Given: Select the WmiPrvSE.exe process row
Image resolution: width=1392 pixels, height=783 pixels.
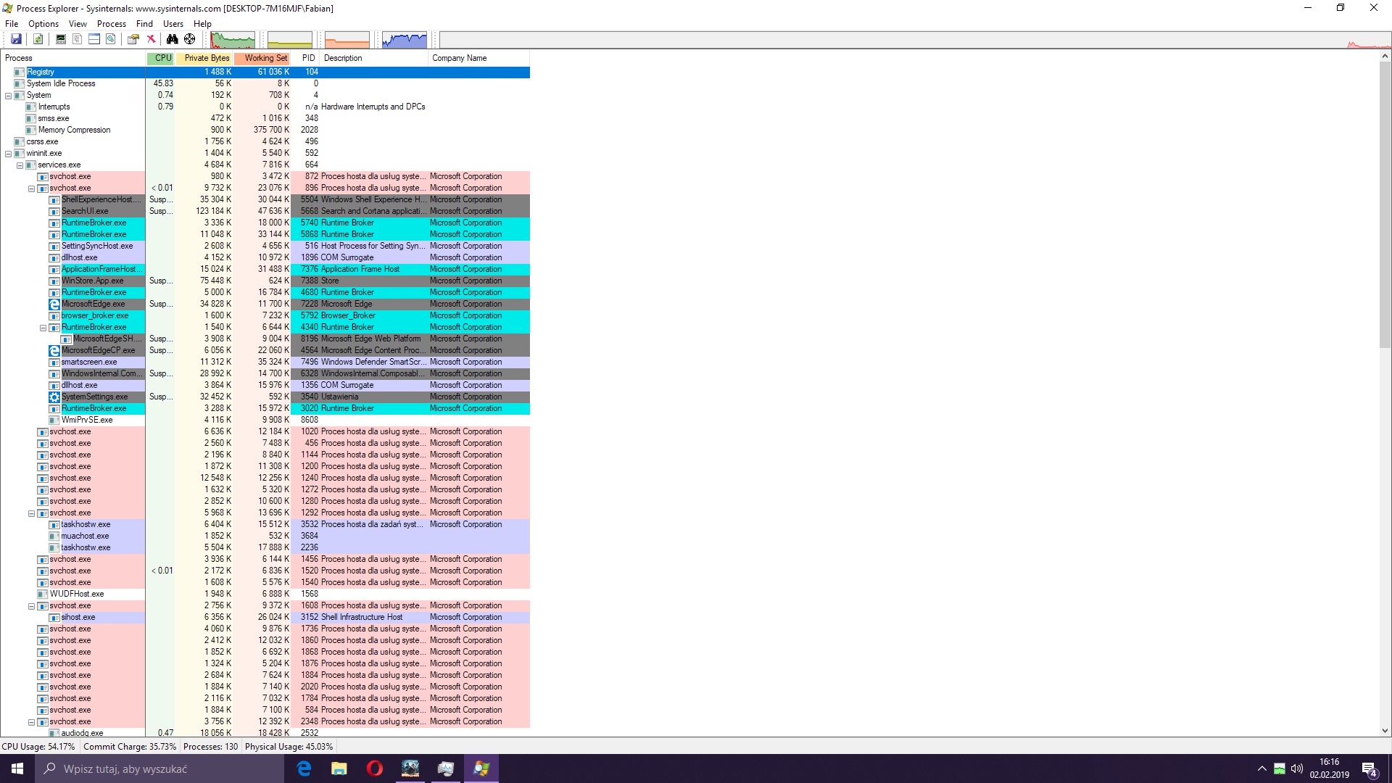Looking at the screenshot, I should [x=265, y=420].
